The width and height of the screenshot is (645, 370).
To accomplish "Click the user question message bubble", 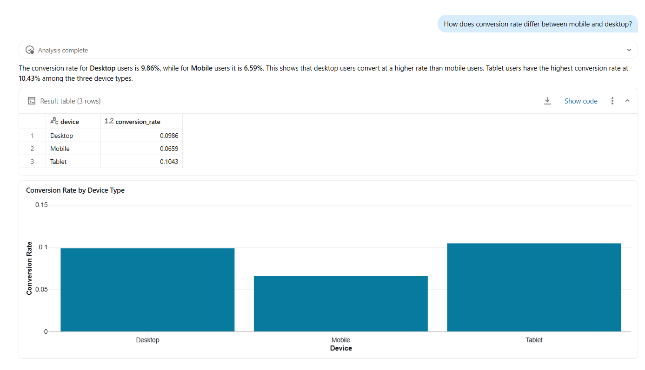I will pos(538,24).
